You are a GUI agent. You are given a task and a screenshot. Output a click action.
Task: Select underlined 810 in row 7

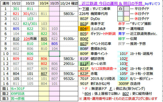pyautogui.click(x=16, y=39)
